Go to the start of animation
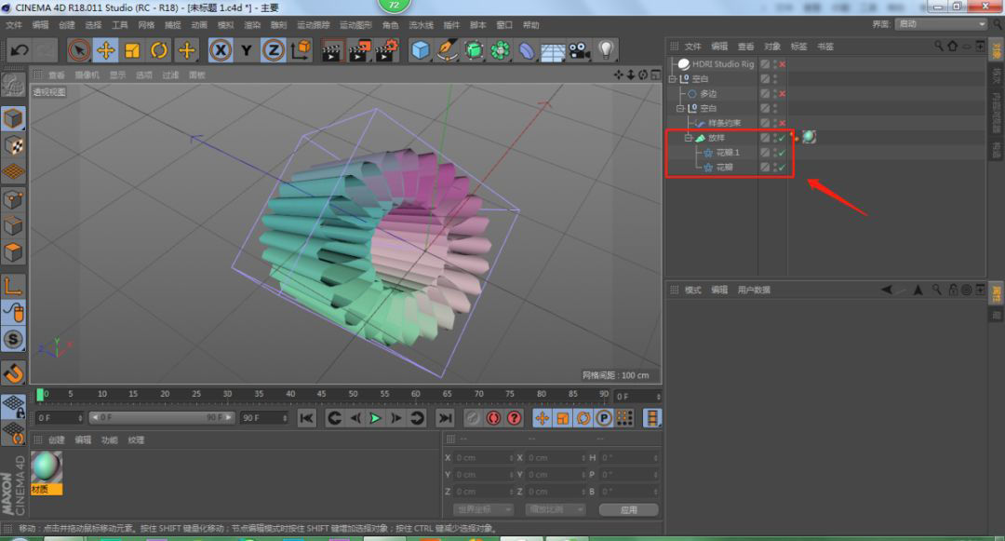This screenshot has height=541, width=1005. (307, 418)
